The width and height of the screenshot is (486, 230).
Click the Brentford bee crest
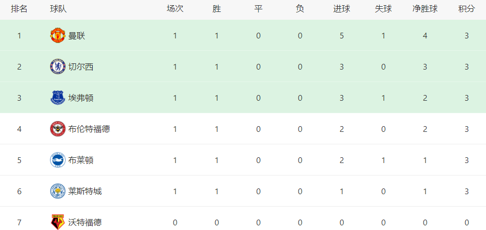coord(58,129)
